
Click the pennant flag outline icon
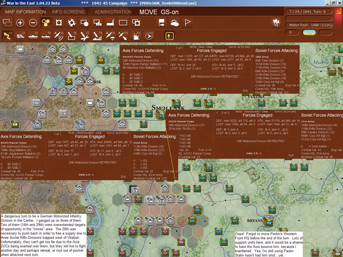pyautogui.click(x=187, y=23)
